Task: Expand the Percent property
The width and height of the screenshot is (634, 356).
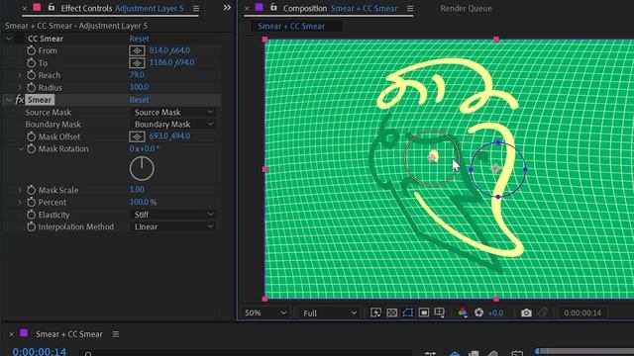Action: click(20, 202)
